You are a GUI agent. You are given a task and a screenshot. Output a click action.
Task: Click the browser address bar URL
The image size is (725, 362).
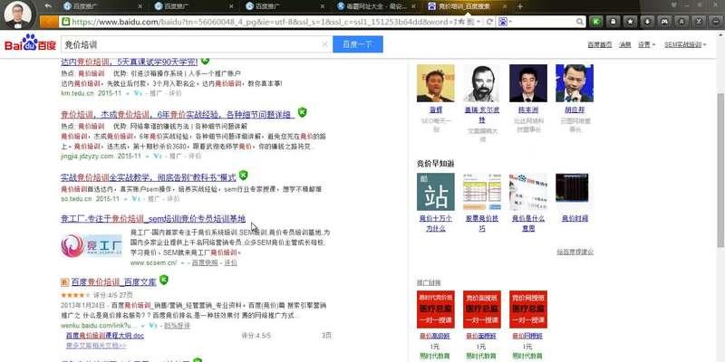pos(264,22)
